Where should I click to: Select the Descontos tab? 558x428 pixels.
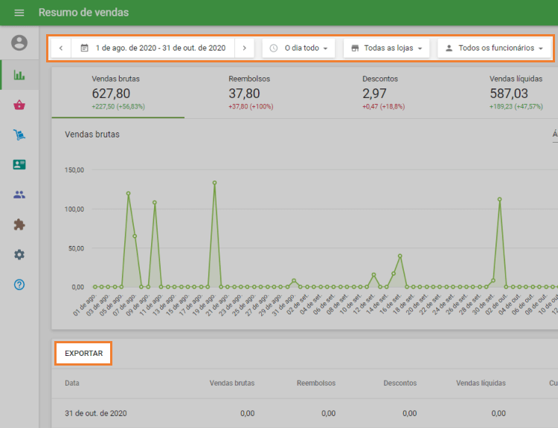[380, 93]
